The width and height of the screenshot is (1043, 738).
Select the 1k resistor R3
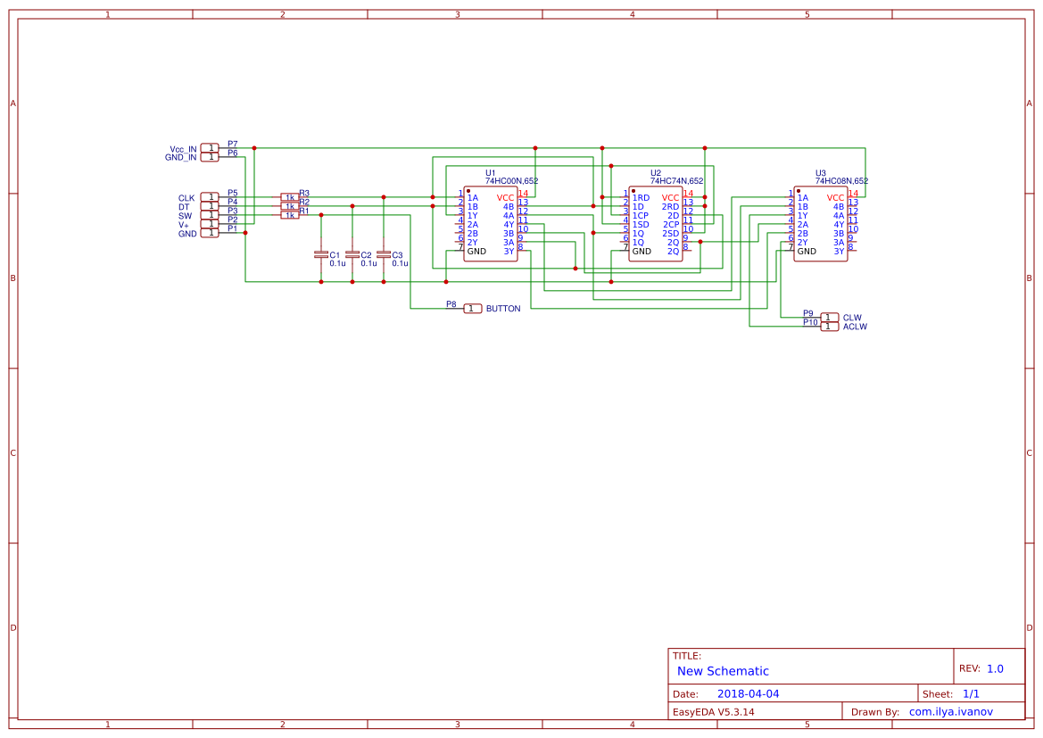[x=289, y=195]
